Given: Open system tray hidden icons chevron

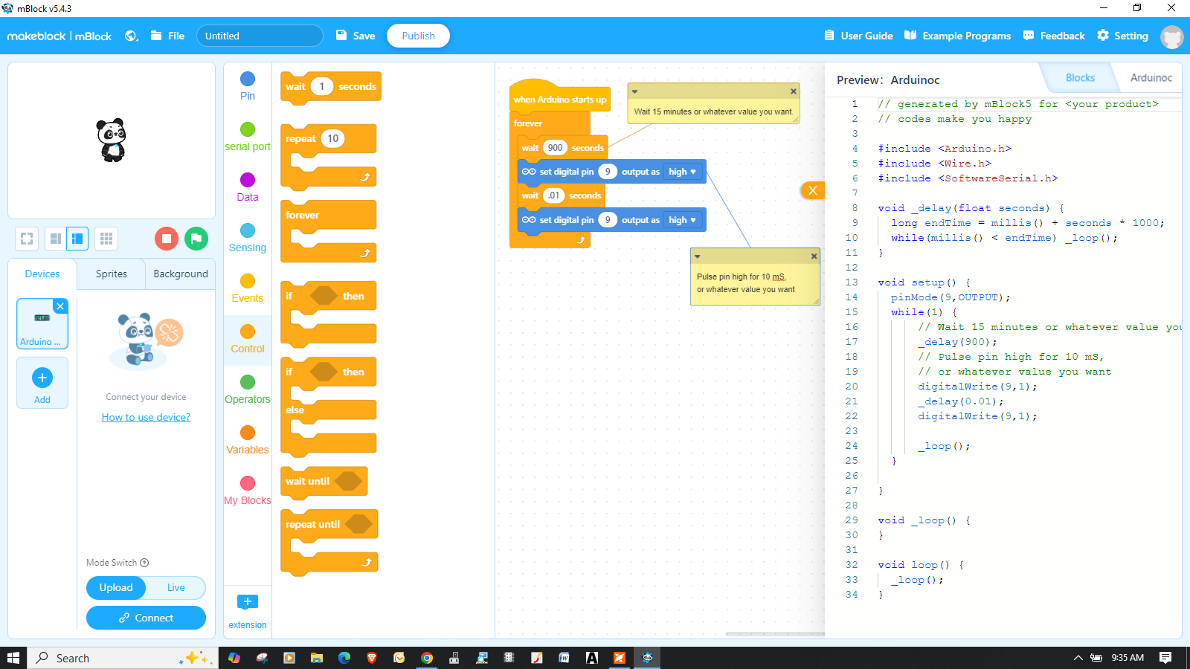Looking at the screenshot, I should point(1078,658).
